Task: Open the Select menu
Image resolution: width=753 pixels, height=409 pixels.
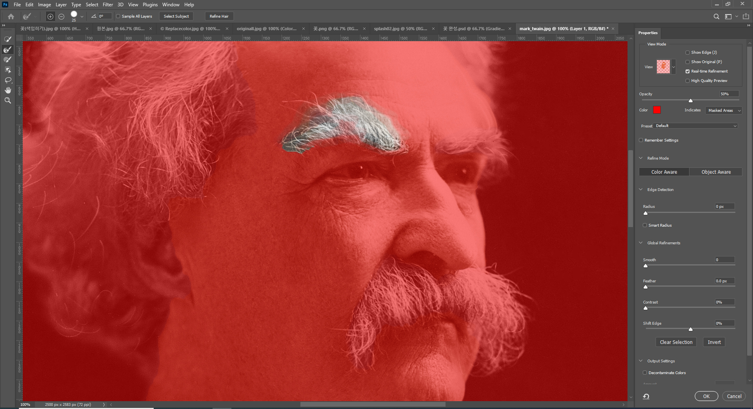Action: point(92,5)
